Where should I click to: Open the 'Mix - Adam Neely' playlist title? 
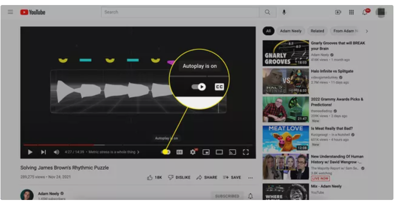pyautogui.click(x=326, y=186)
